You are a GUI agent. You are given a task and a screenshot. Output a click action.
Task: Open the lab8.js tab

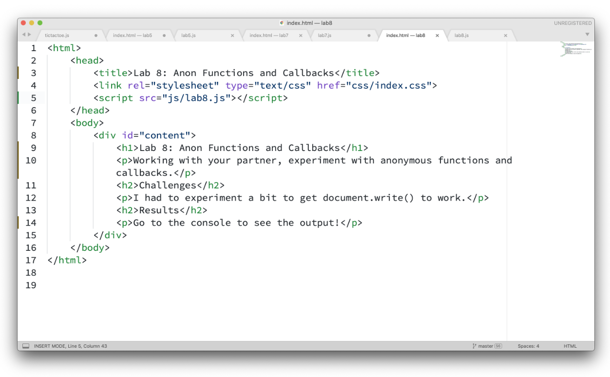461,36
